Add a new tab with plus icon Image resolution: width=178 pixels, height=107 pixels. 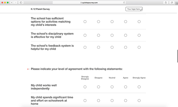(177, 3)
